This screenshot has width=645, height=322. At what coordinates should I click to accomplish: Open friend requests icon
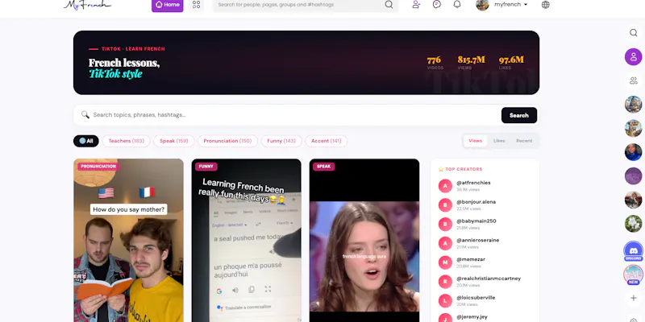[x=416, y=5]
